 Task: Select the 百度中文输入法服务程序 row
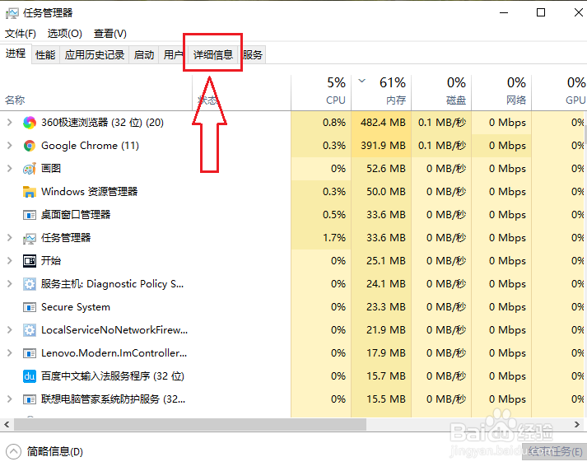(292, 376)
